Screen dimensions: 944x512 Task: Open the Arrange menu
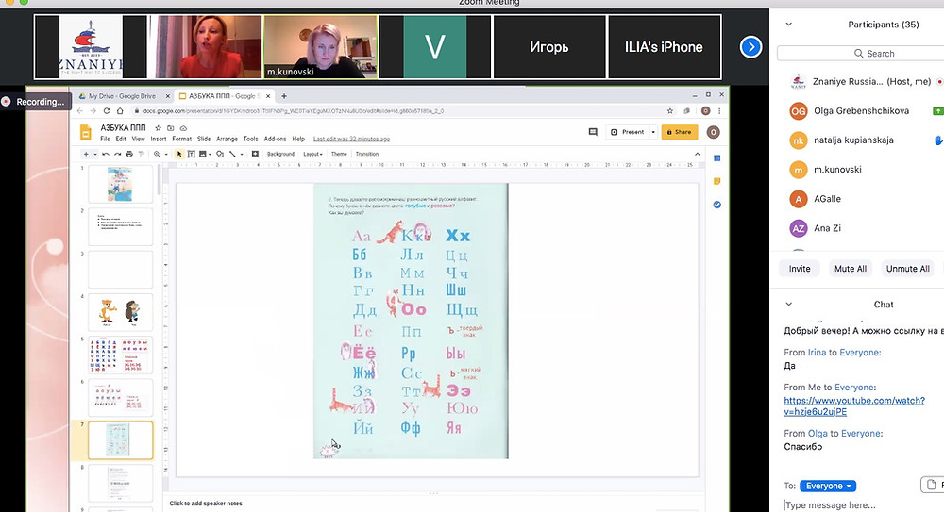coord(227,139)
